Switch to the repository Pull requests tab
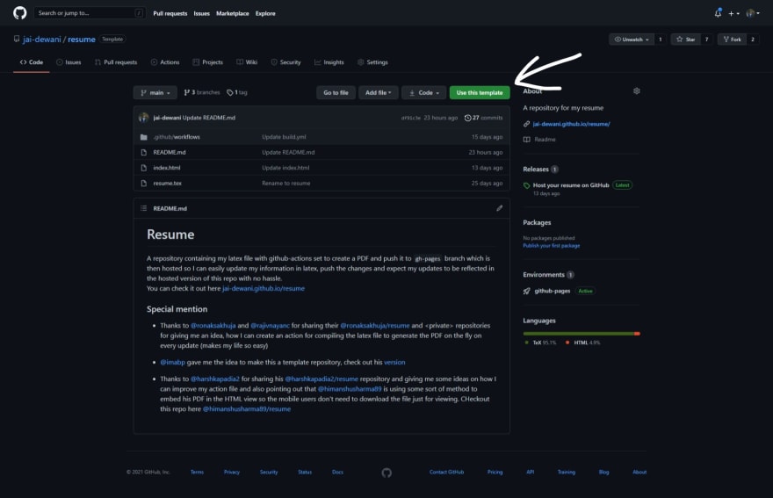Screen dimensions: 773x498 pos(116,62)
